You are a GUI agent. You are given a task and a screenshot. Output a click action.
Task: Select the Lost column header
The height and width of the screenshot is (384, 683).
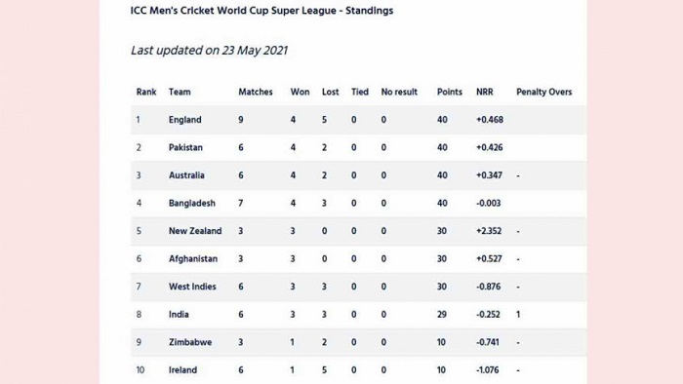point(330,92)
